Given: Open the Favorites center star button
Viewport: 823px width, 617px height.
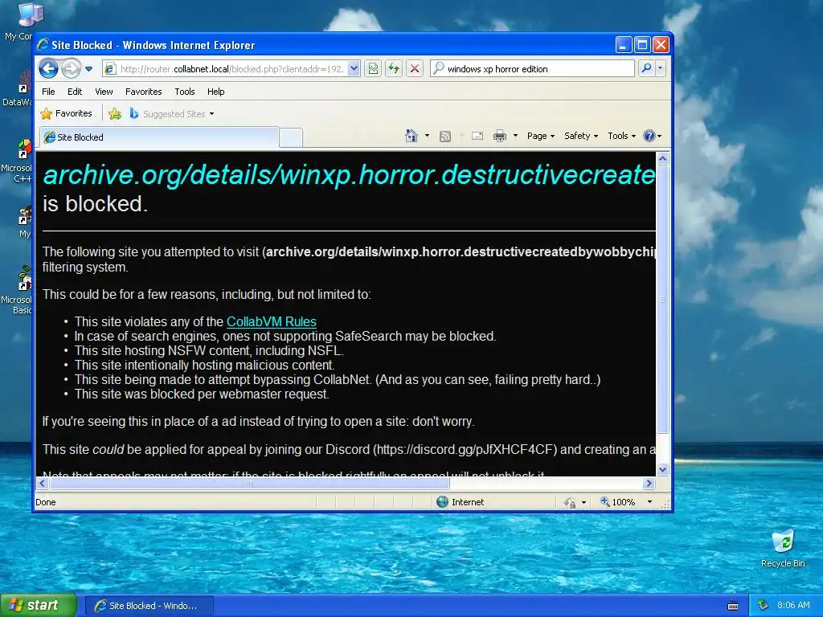Looking at the screenshot, I should click(66, 113).
